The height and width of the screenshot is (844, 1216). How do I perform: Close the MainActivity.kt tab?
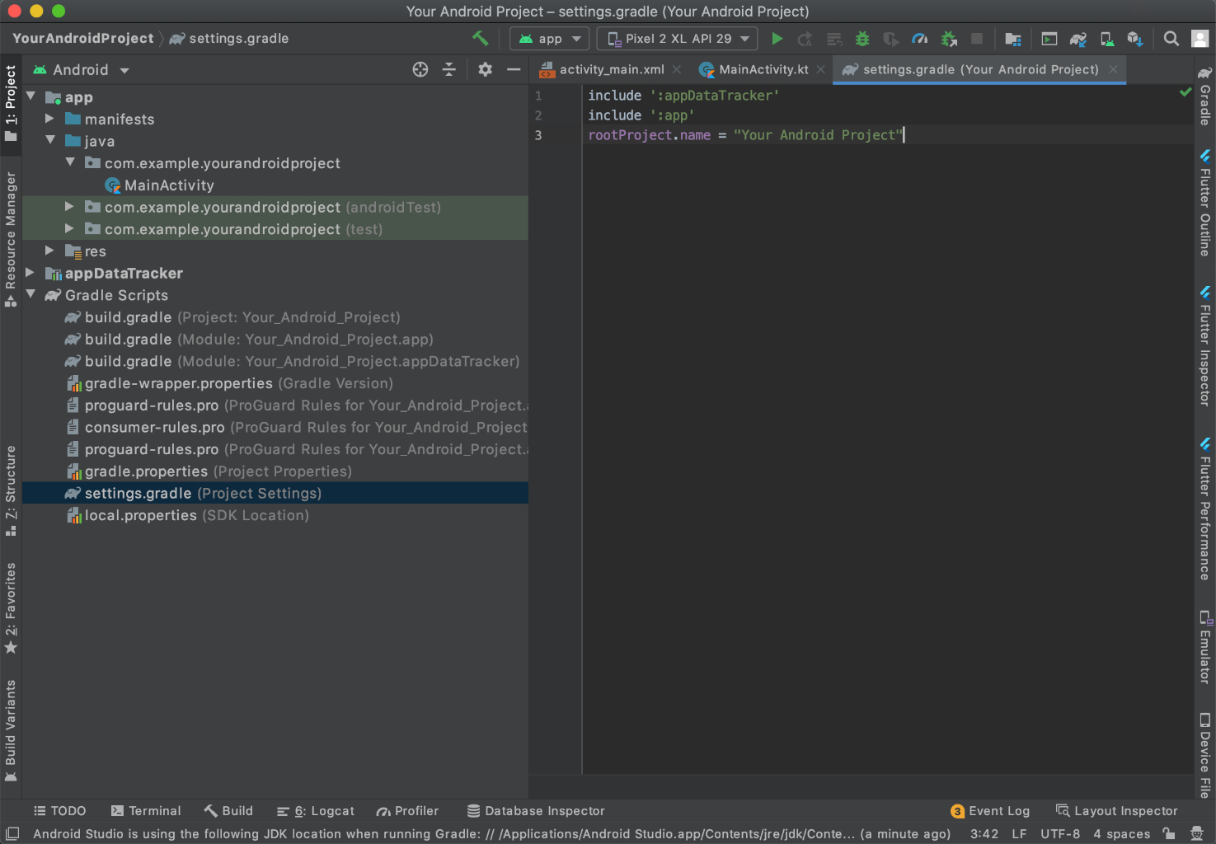pyautogui.click(x=820, y=69)
